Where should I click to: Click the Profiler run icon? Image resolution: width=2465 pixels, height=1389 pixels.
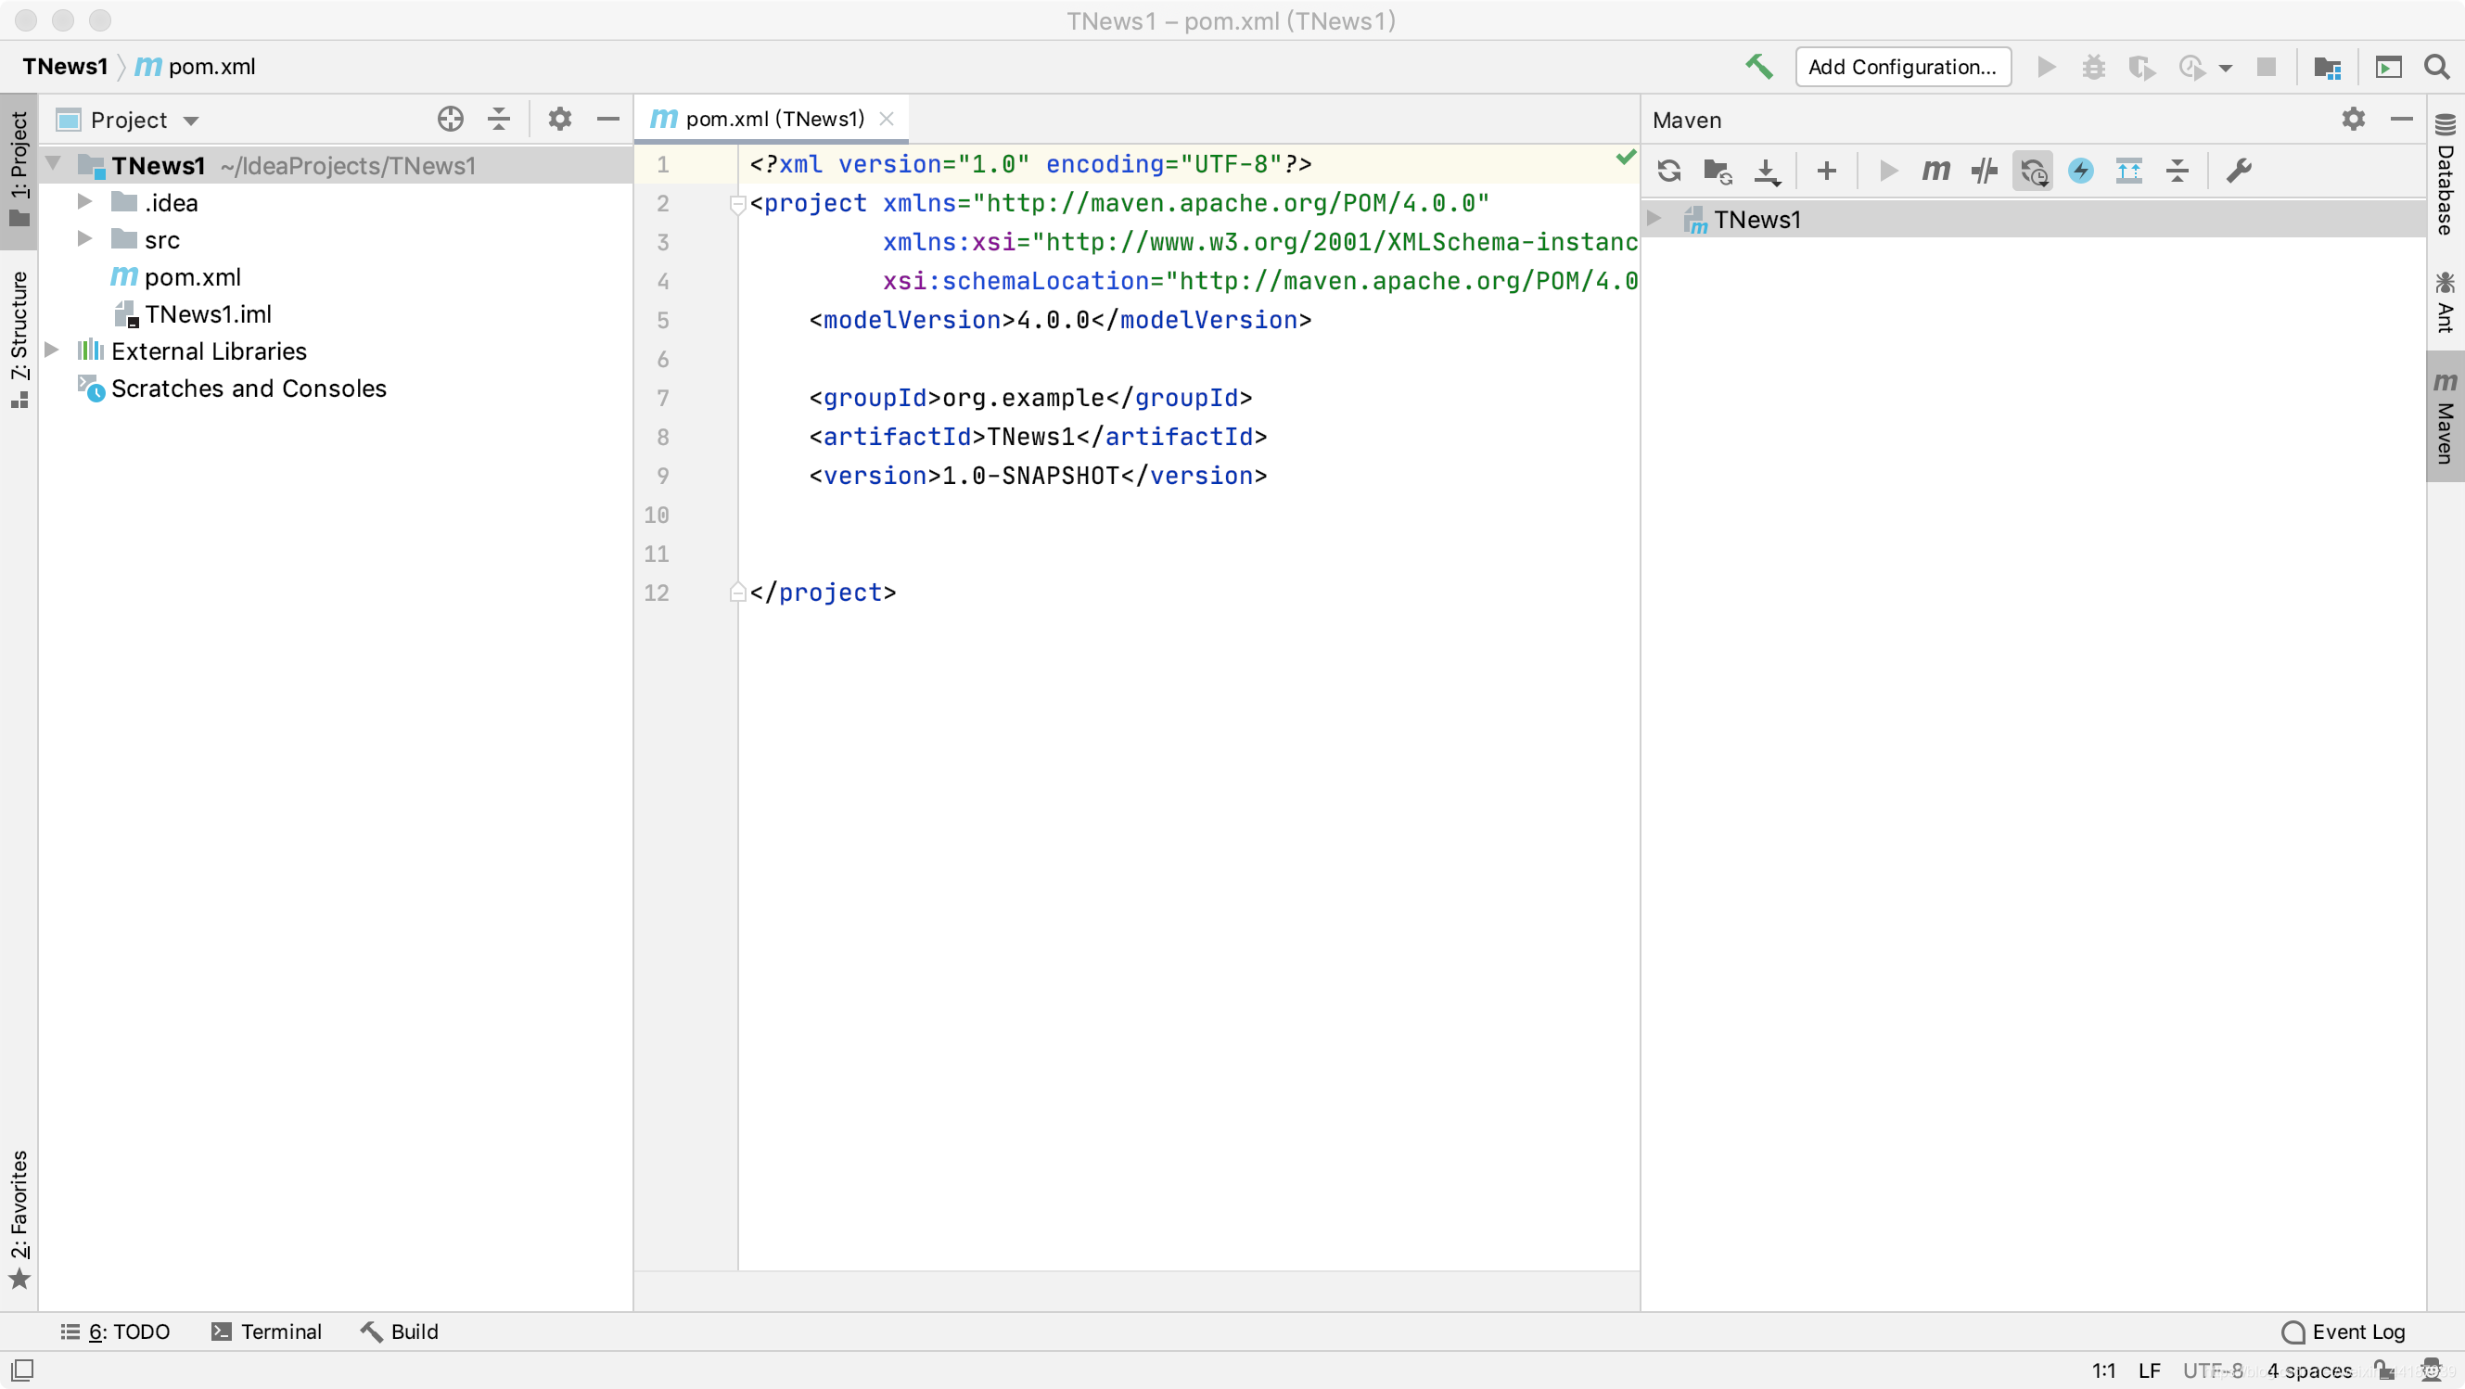tap(2191, 67)
